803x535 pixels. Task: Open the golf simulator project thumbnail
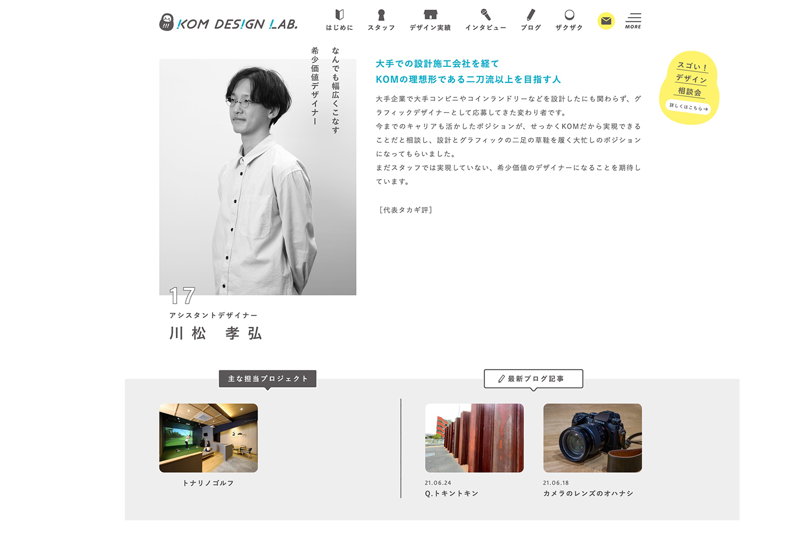click(x=208, y=438)
